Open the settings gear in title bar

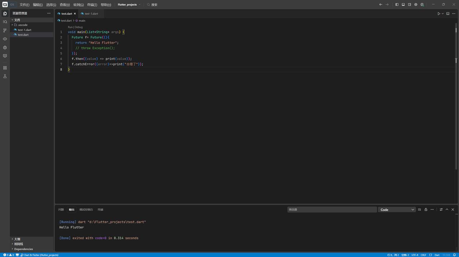coord(416,5)
